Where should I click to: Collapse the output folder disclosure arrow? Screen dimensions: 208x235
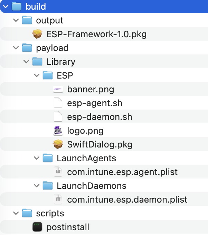pos(15,21)
